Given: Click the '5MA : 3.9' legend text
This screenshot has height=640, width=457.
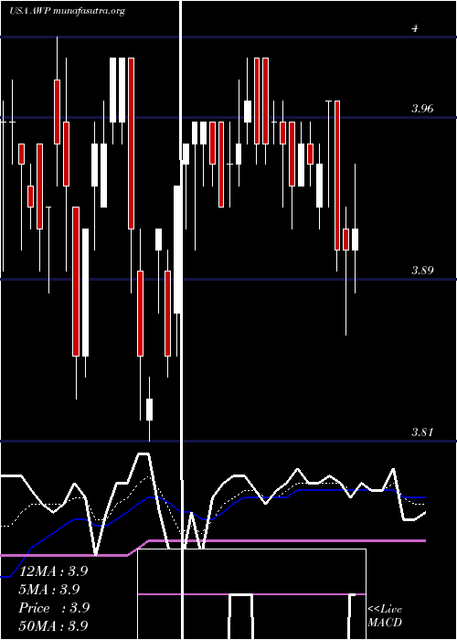Looking at the screenshot, I should point(49,590).
